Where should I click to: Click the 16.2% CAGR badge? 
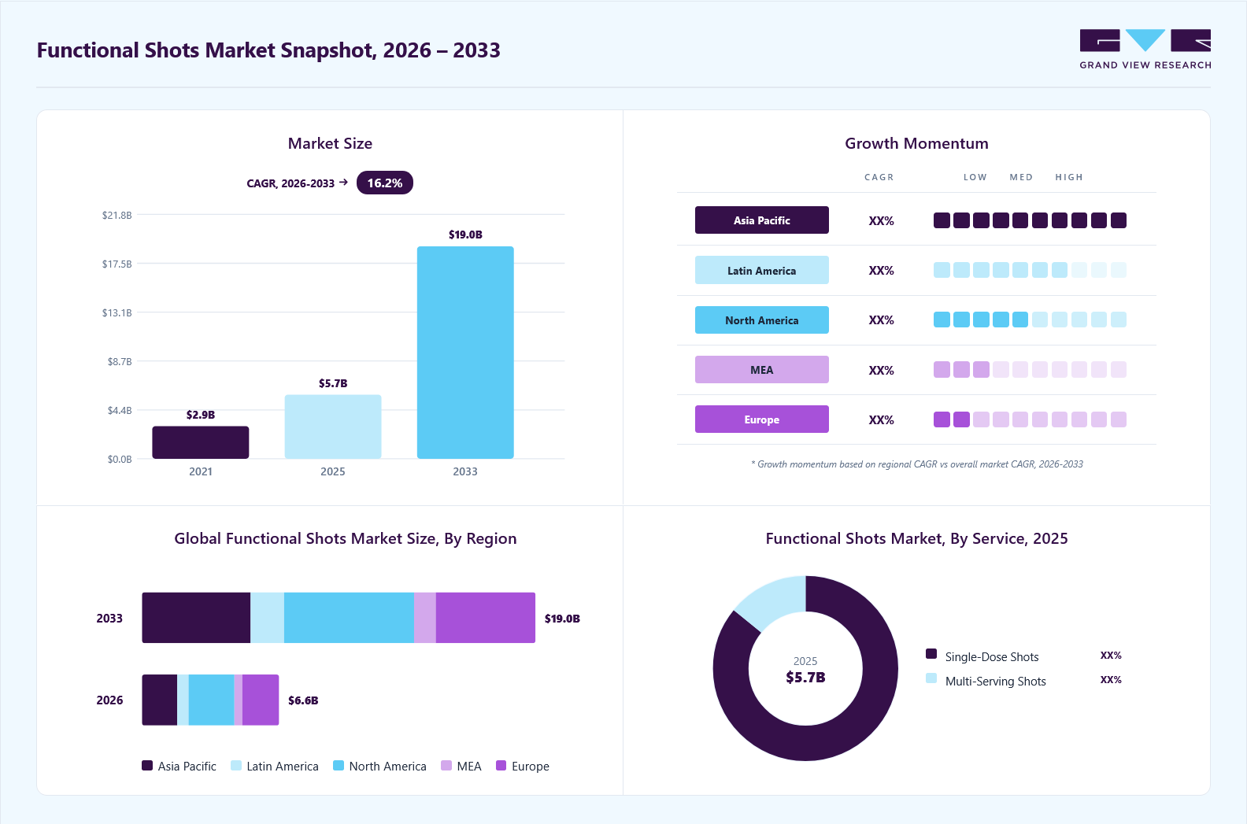click(x=385, y=183)
